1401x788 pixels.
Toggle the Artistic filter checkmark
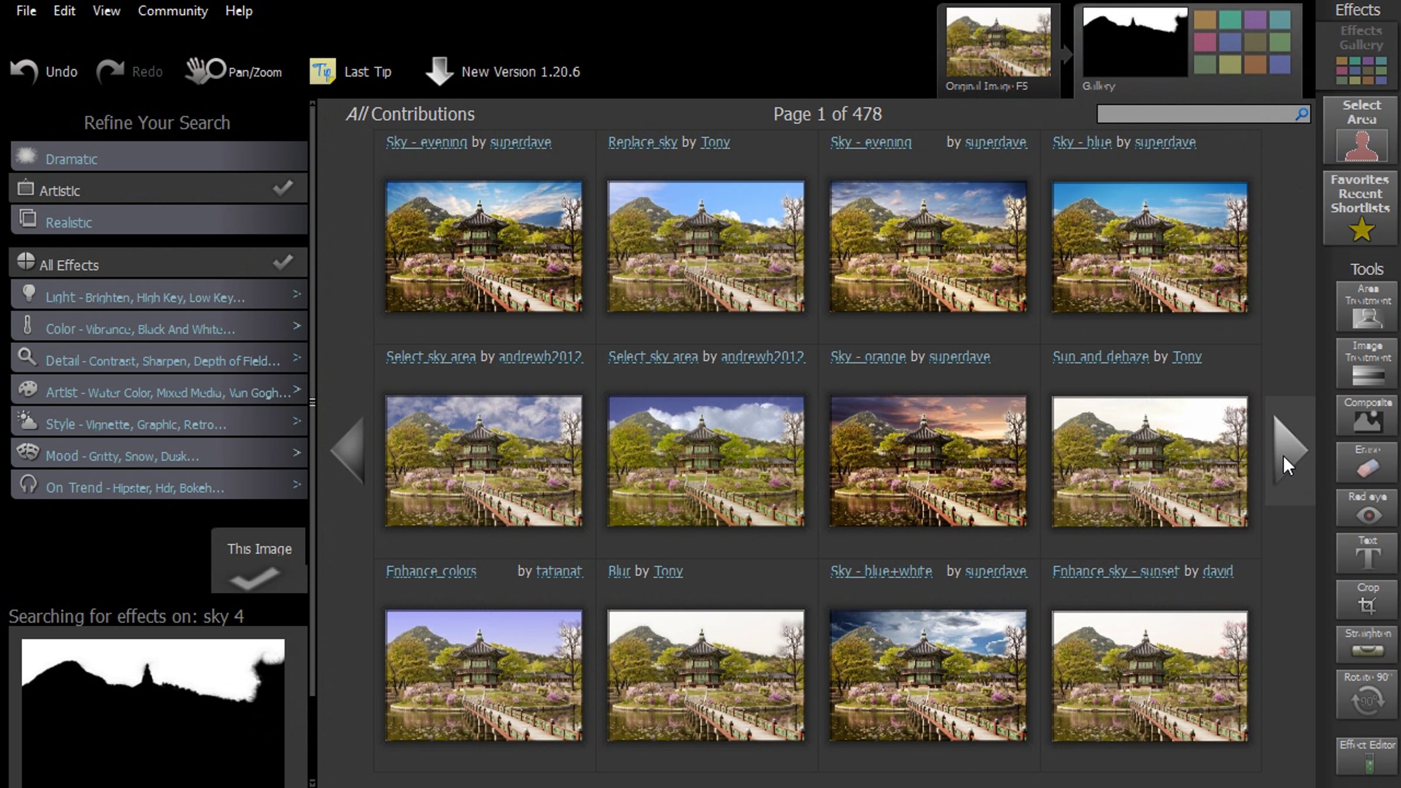click(283, 189)
